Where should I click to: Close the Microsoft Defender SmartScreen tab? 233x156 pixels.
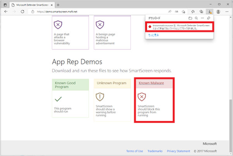(52, 5)
